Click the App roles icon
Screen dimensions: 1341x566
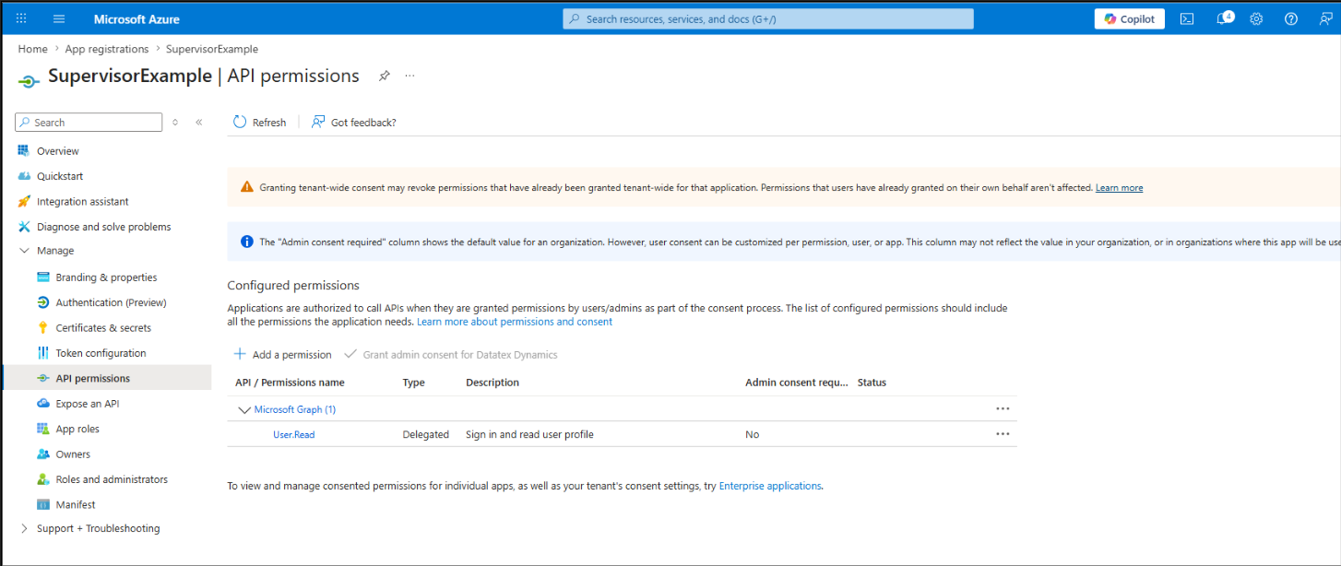click(42, 429)
